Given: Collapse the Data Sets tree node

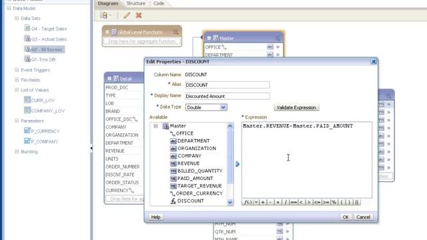Looking at the screenshot, I should pyautogui.click(x=17, y=18).
